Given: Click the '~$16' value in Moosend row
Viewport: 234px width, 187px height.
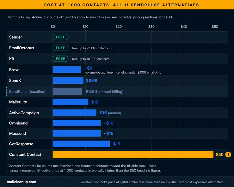Looking at the screenshot, I should click(x=109, y=133).
